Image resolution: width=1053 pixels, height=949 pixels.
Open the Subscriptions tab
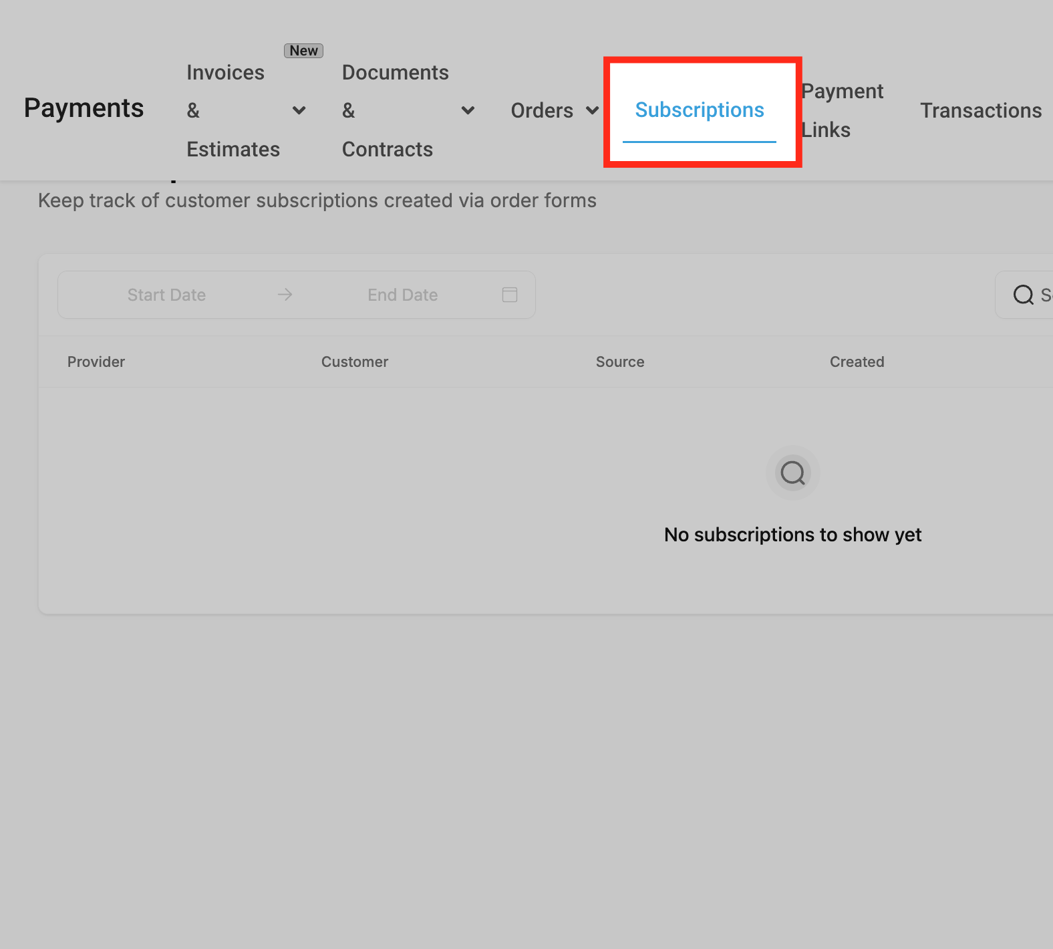tap(700, 110)
